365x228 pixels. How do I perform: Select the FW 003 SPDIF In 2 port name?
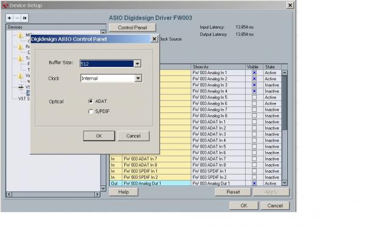coord(141,178)
